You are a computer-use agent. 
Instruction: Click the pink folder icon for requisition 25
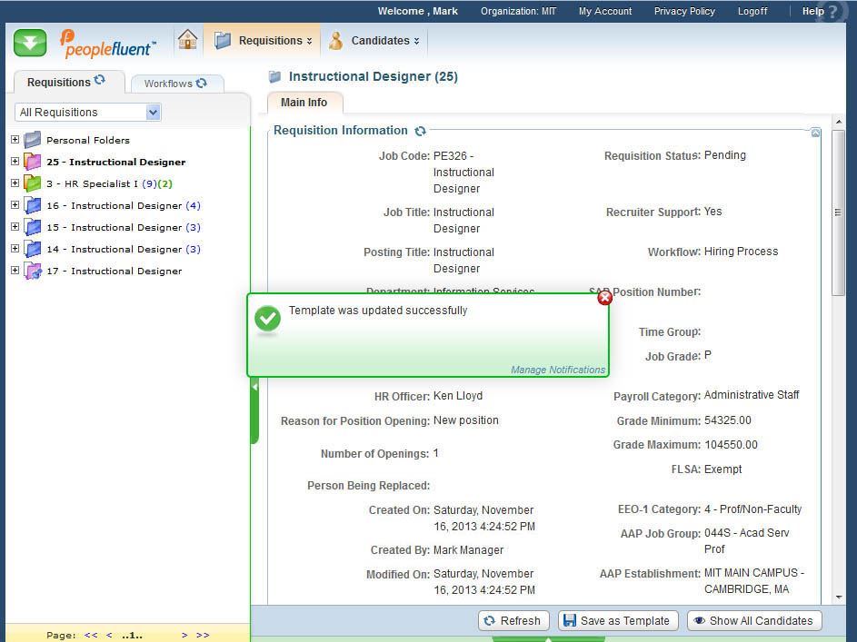pos(33,162)
